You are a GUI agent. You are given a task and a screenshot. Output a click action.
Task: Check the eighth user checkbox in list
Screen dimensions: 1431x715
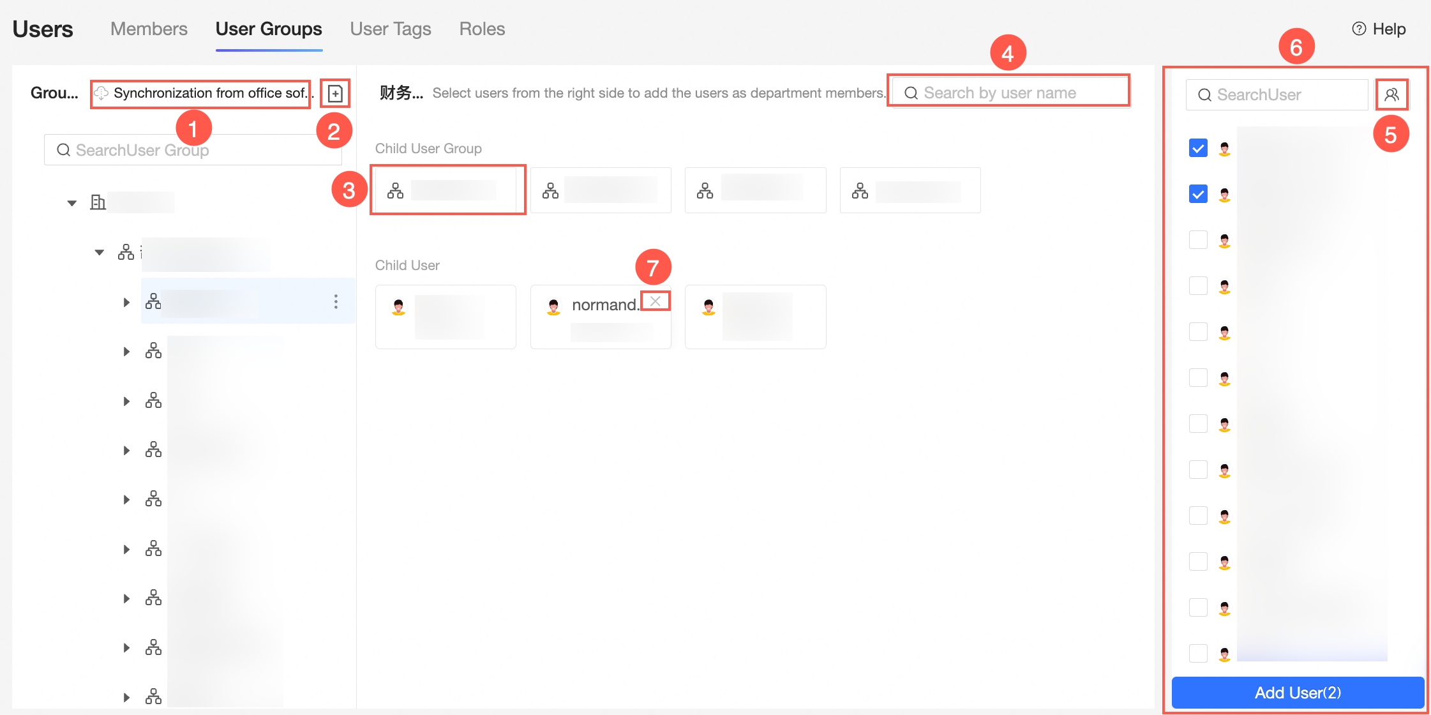point(1198,469)
